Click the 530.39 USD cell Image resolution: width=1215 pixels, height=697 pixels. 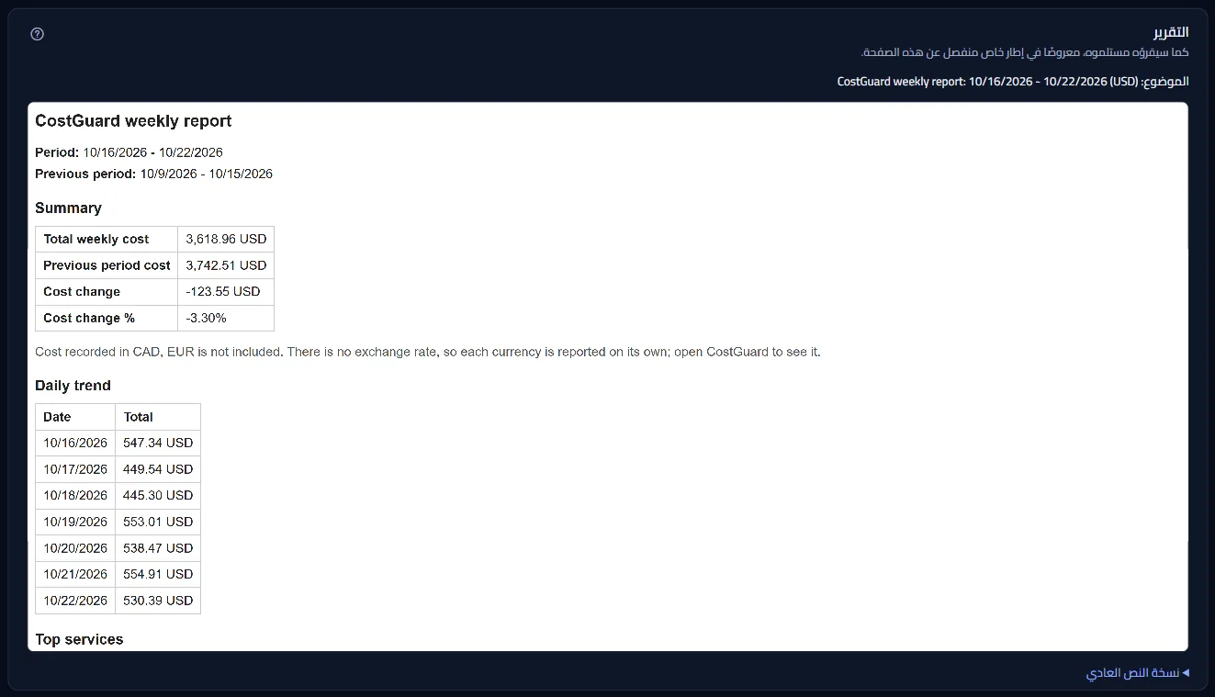(158, 601)
